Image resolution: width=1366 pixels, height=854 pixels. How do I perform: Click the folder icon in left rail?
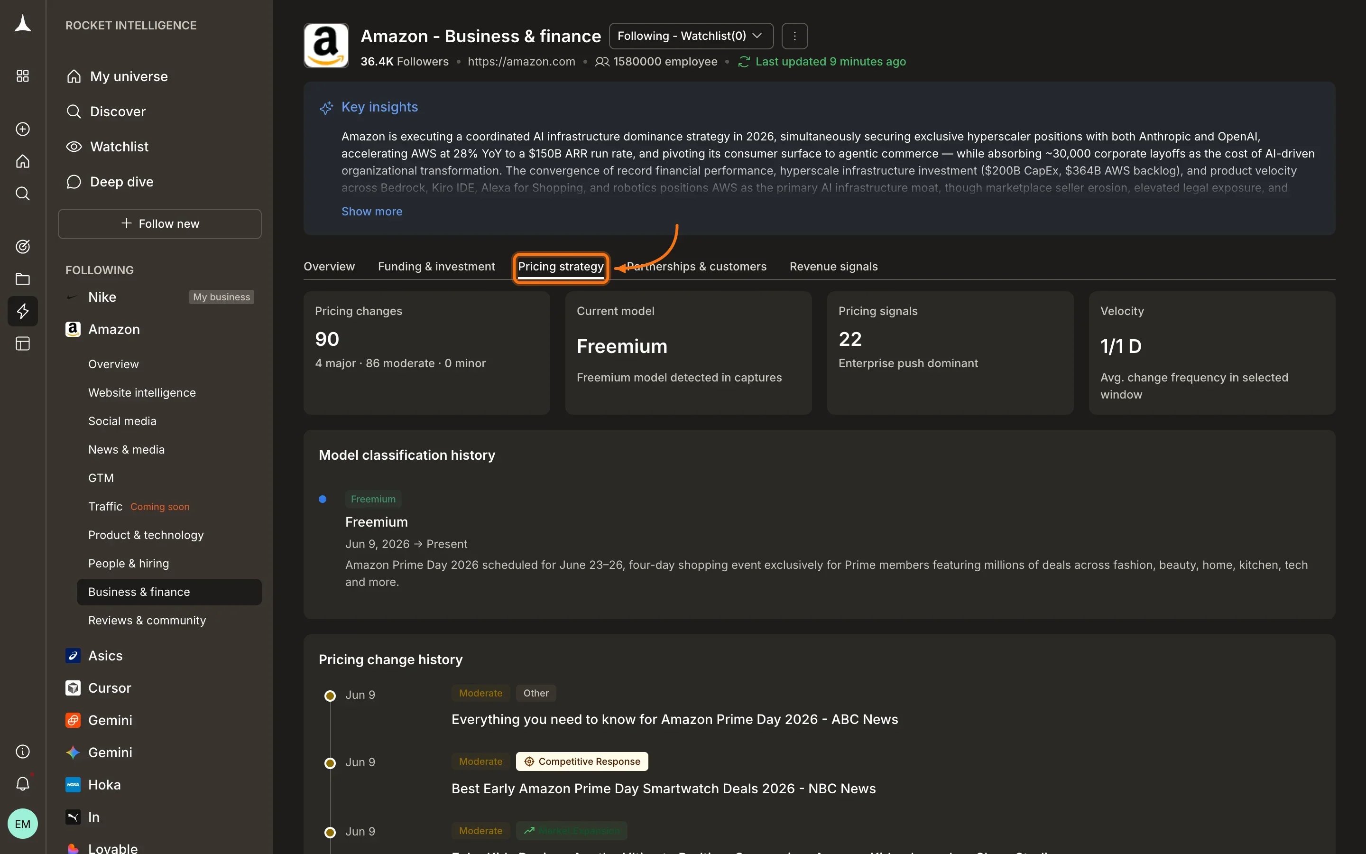tap(23, 278)
